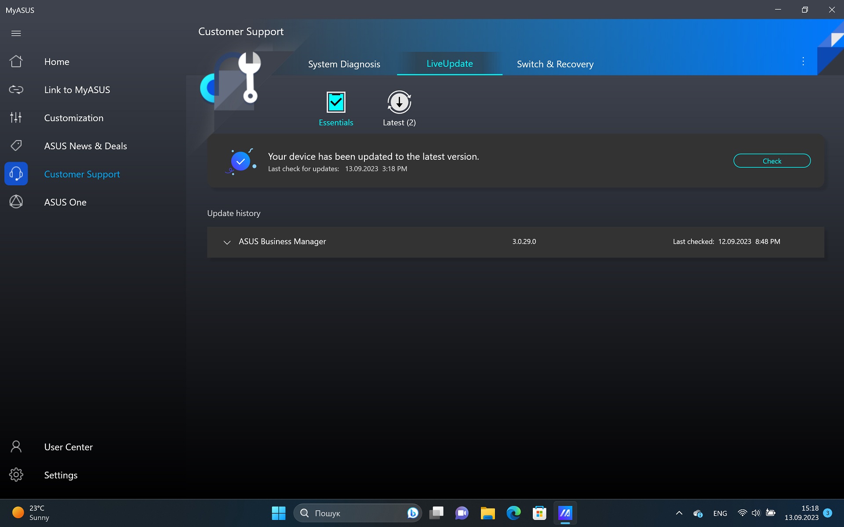Launch Microsoft Edge from the taskbar
This screenshot has width=844, height=527.
coord(513,513)
